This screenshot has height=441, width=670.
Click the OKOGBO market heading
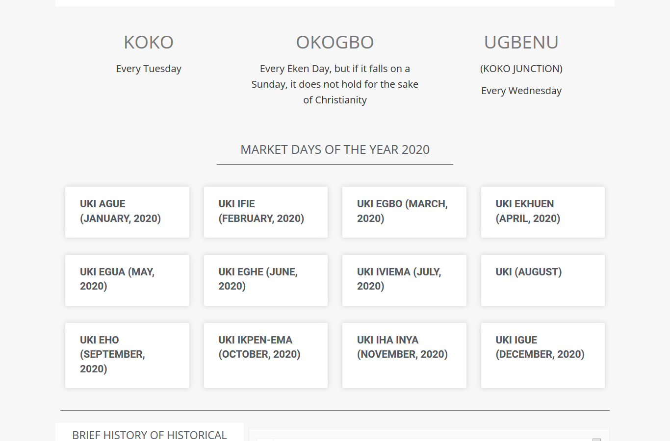pyautogui.click(x=335, y=43)
